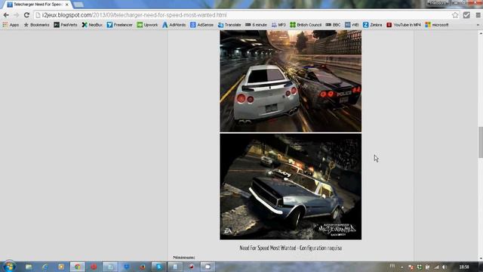Click the white GT-R police chase image
Screen dimensions: 483x272
[x=291, y=81]
